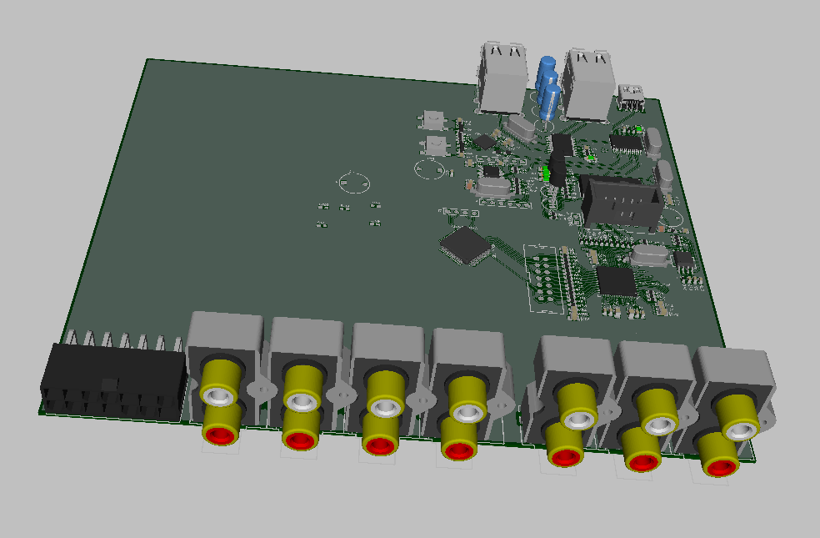
Task: Pick the red RCA jack of the second module from left
Action: tap(300, 440)
